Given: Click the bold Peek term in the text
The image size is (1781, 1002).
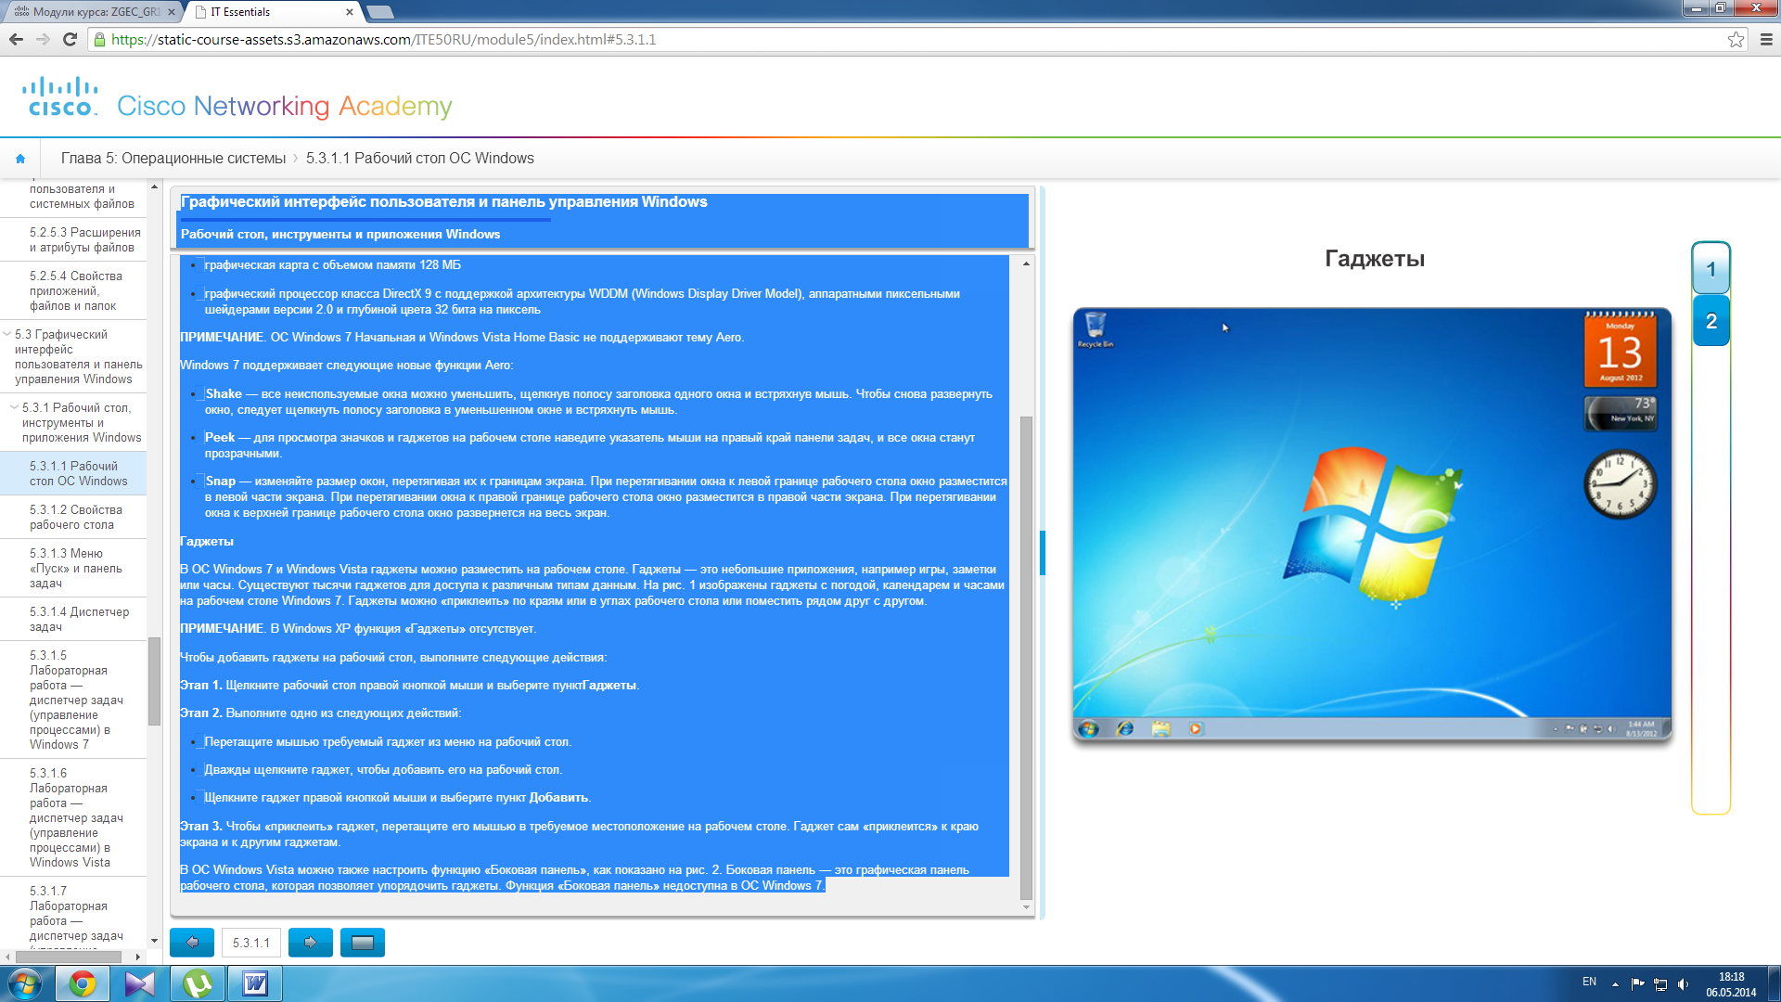Looking at the screenshot, I should pyautogui.click(x=220, y=438).
